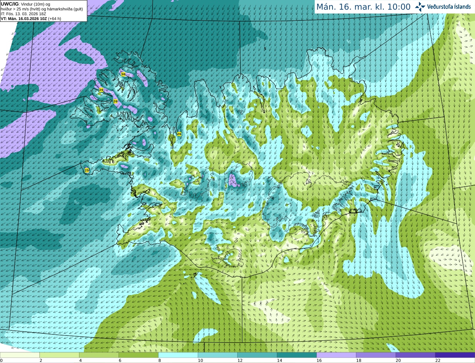Click the hviður > 25 m/s description line
Image resolution: width=475 pixels, height=363 pixels.
tap(42, 9)
